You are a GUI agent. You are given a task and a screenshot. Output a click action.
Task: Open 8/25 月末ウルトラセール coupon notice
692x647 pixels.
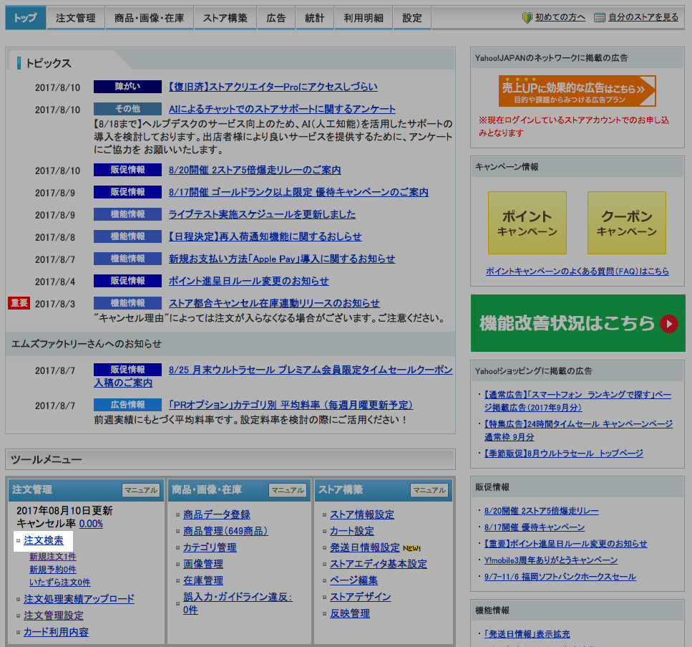click(311, 370)
